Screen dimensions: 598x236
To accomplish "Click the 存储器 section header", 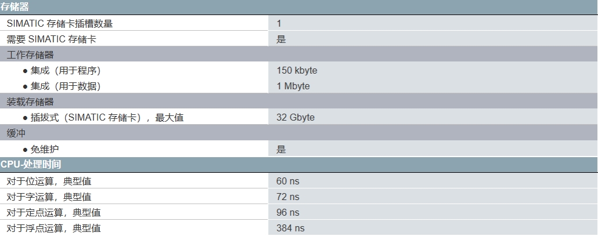I will coord(14,8).
